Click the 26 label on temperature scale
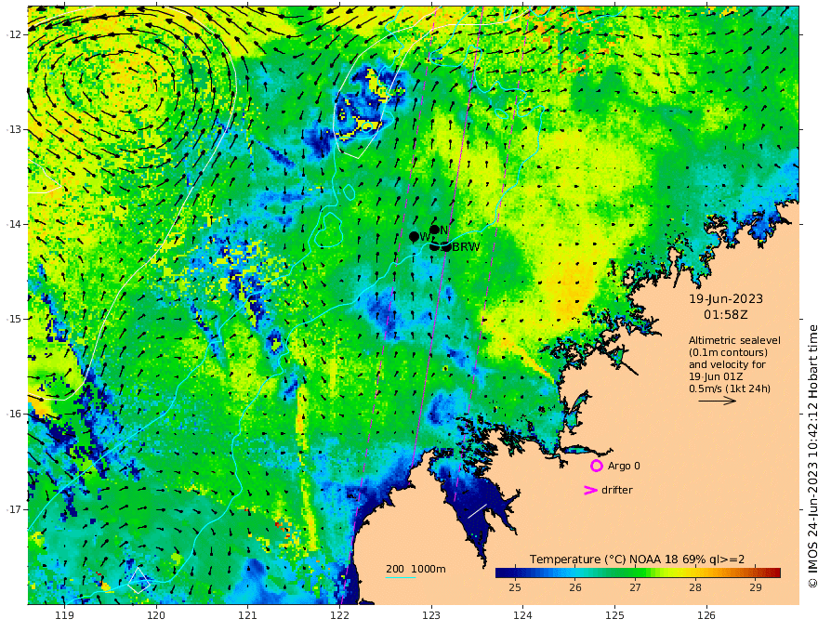Screen dimensions: 818x632 coord(574,587)
